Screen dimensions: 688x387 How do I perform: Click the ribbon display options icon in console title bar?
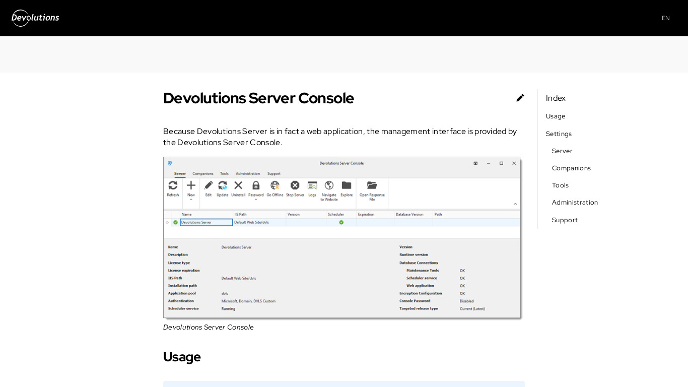(475, 163)
